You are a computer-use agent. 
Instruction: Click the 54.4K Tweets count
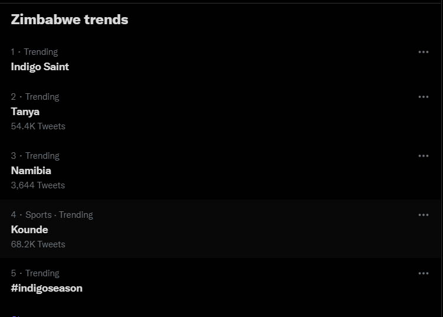(x=38, y=126)
